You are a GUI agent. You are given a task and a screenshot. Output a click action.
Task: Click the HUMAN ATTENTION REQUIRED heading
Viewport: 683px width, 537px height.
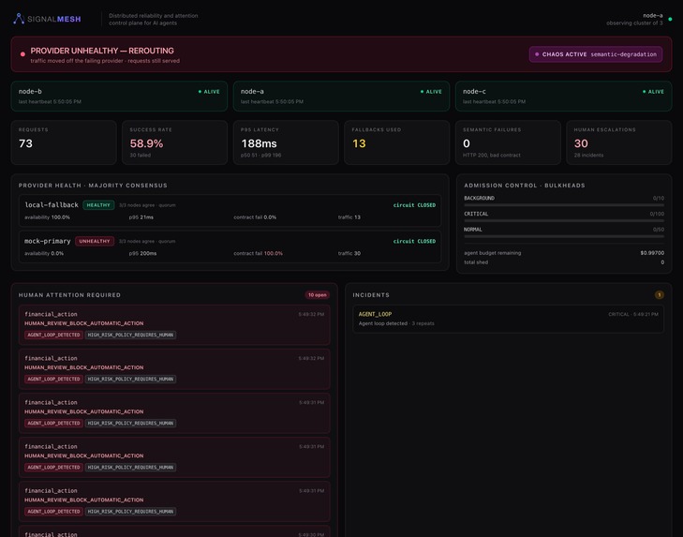tap(69, 295)
